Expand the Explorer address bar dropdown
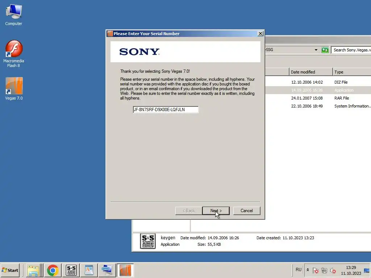 point(316,50)
